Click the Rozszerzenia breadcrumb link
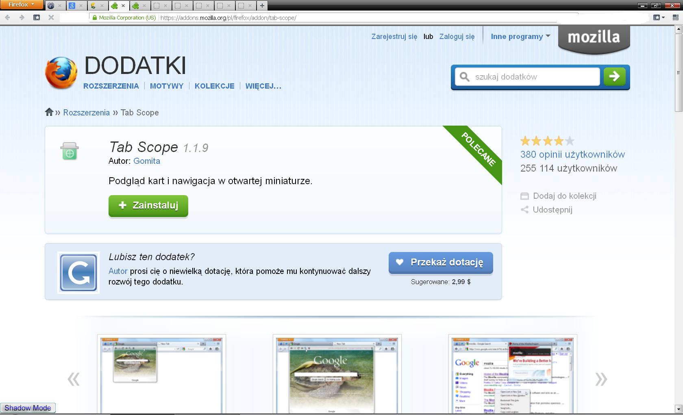 [x=86, y=113]
